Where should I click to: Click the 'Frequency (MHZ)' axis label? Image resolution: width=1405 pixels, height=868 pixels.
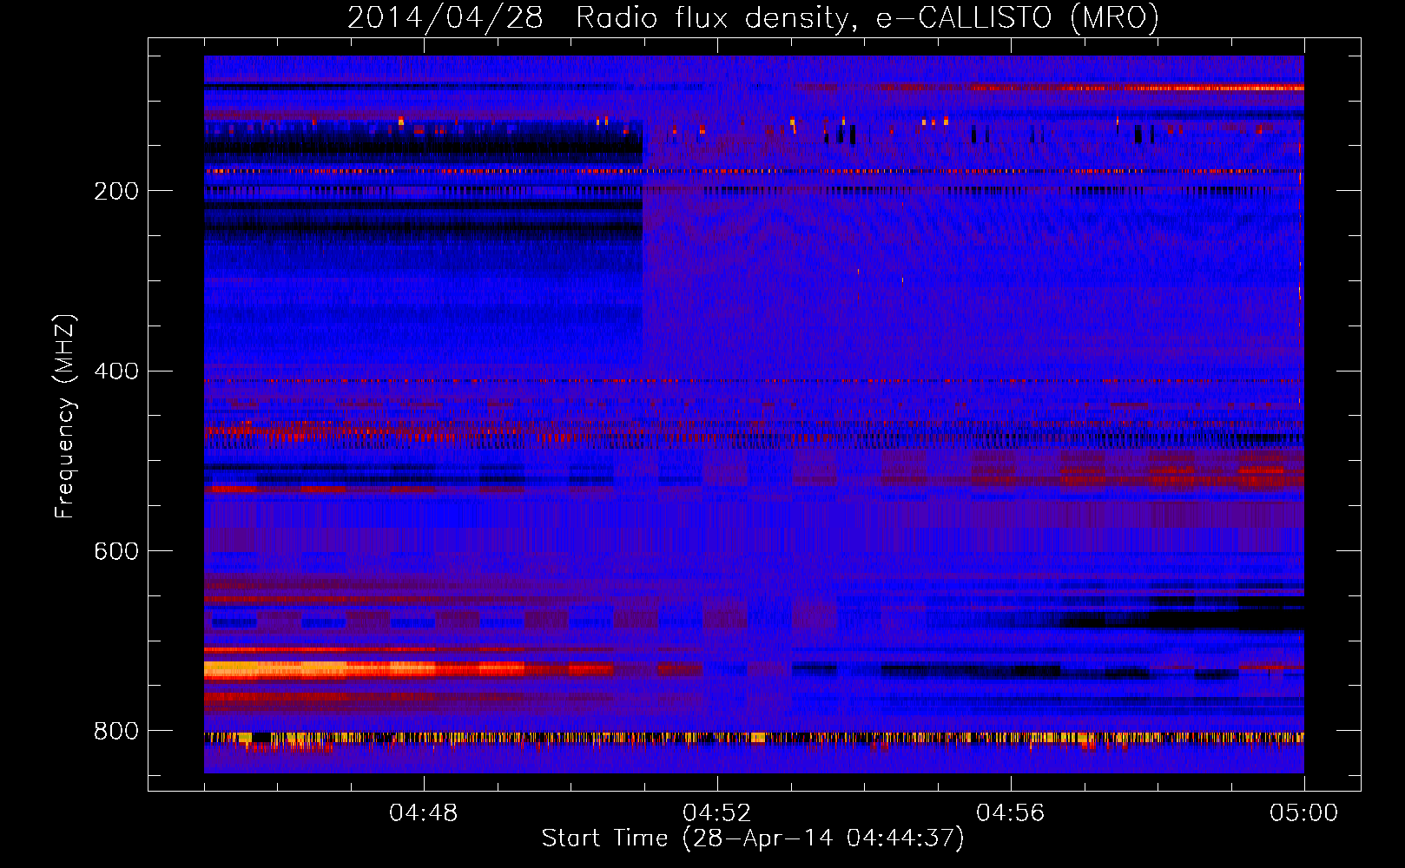(x=65, y=417)
